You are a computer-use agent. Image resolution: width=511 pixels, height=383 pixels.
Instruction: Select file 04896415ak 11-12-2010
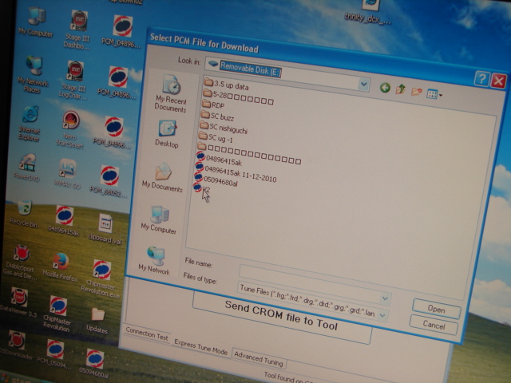(x=236, y=172)
